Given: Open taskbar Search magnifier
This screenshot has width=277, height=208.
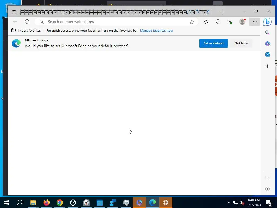Looking at the screenshot, I should 19,203.
